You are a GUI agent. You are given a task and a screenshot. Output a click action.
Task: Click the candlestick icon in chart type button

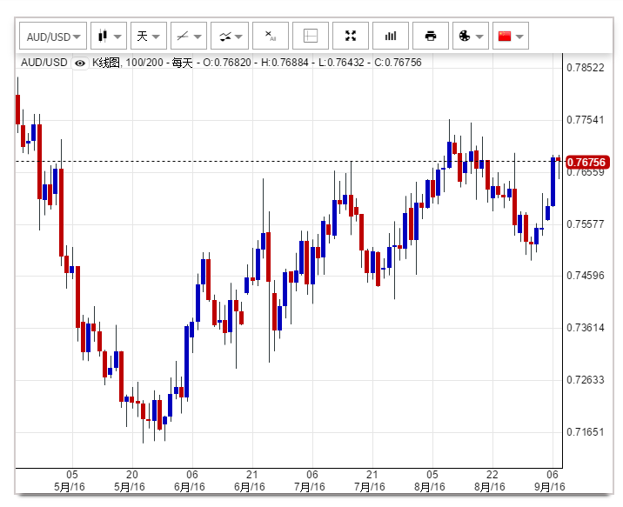103,36
